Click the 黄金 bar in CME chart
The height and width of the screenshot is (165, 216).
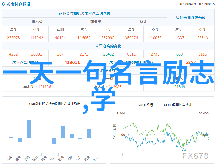89,133
